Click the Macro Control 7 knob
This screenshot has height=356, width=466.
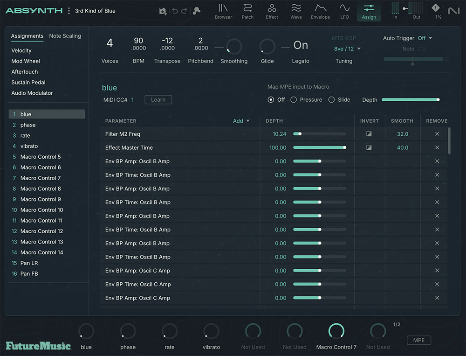[336, 331]
